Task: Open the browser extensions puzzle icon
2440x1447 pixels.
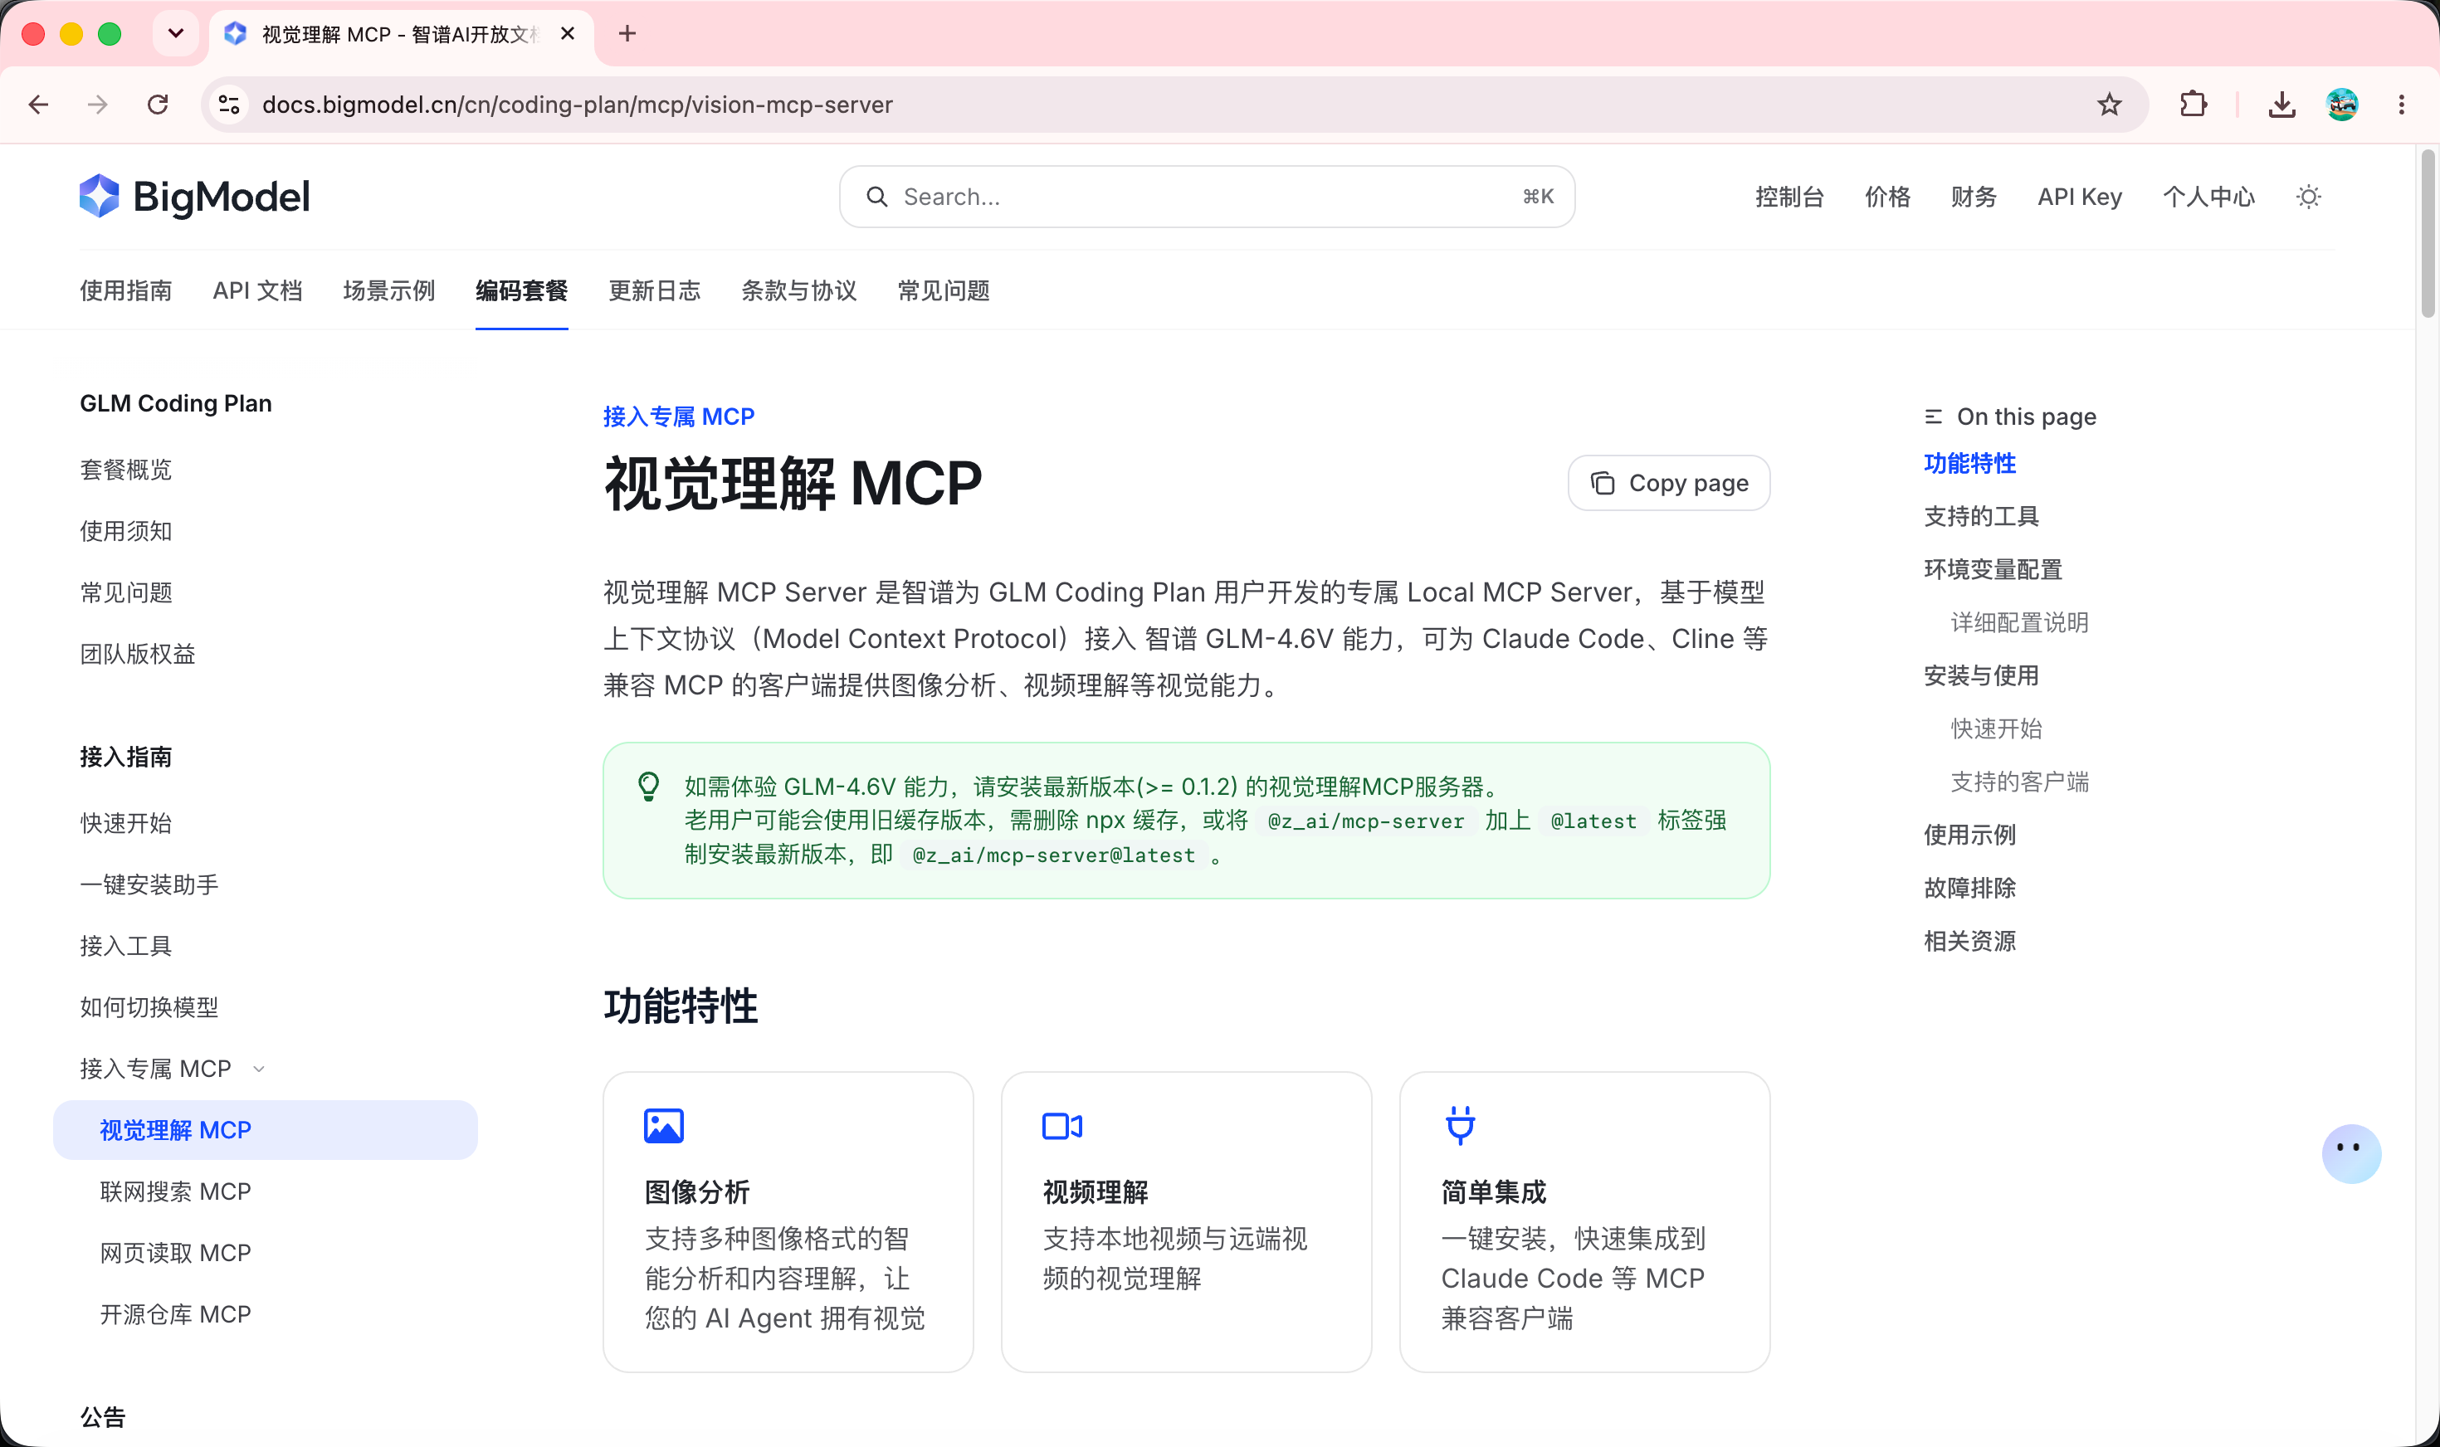Action: pos(2194,105)
